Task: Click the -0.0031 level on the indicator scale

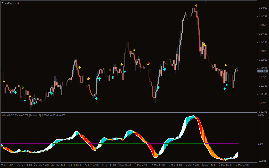Action: pos(261,161)
